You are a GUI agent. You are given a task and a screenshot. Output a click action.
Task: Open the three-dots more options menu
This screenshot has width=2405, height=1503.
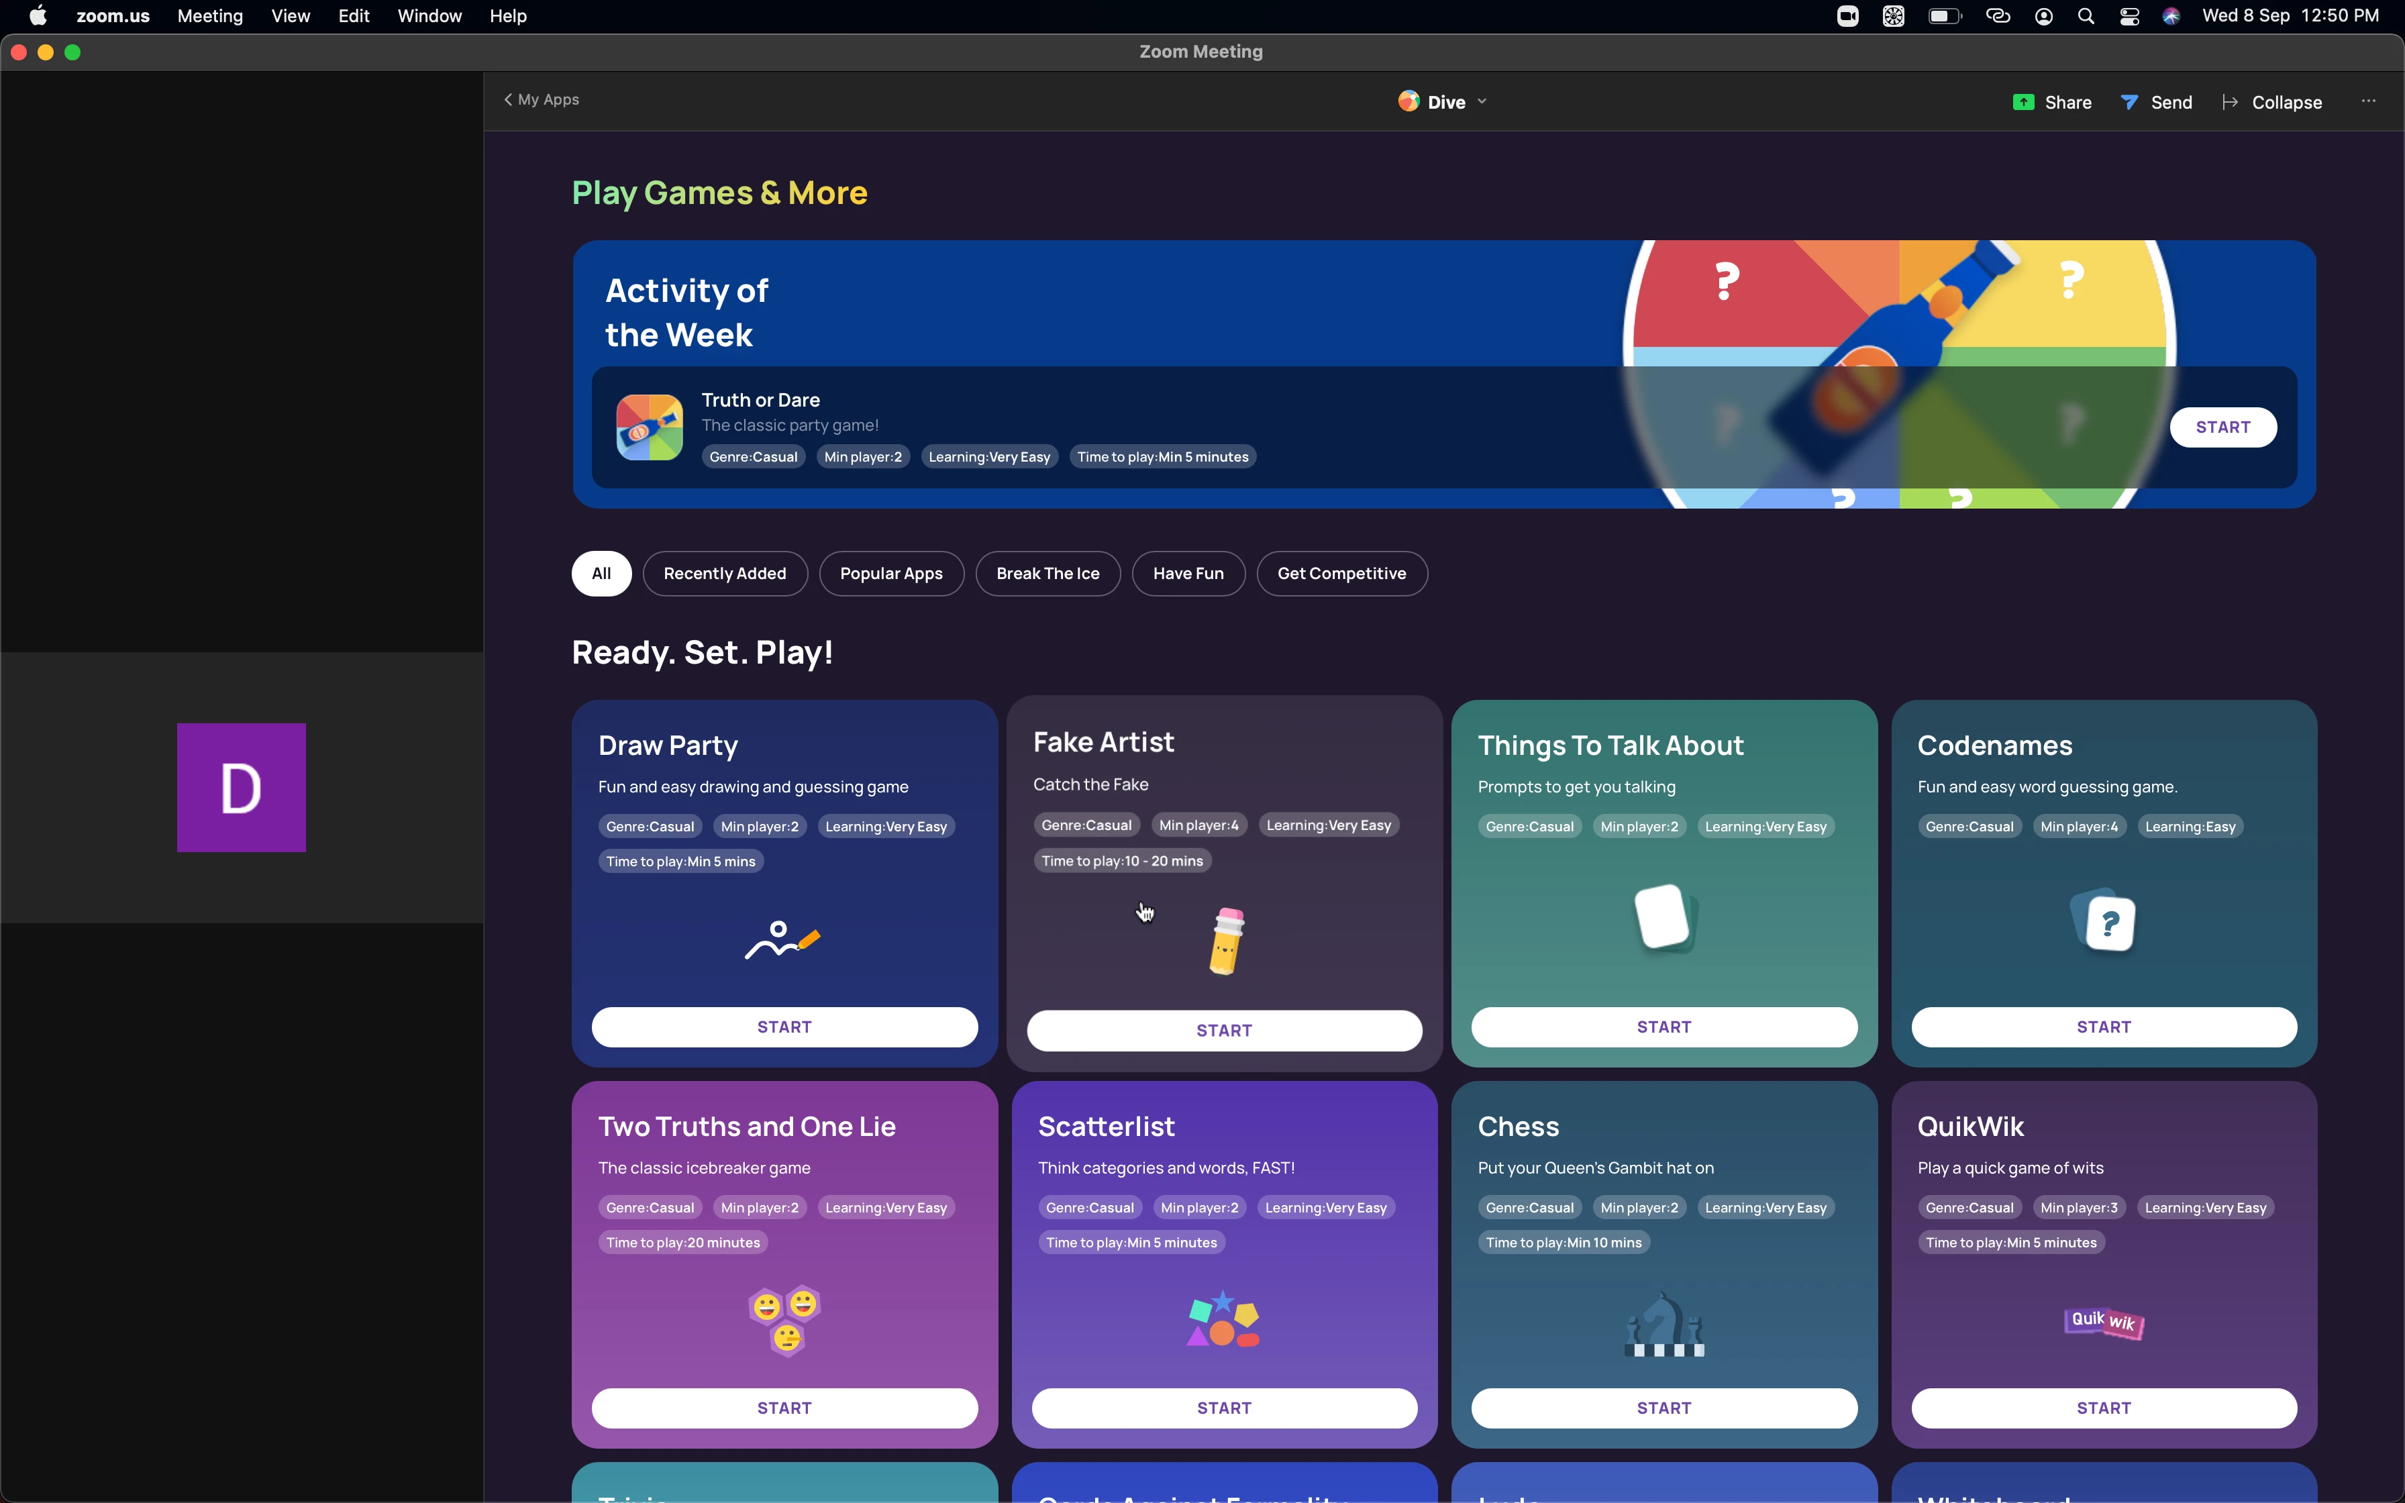pos(2368,101)
